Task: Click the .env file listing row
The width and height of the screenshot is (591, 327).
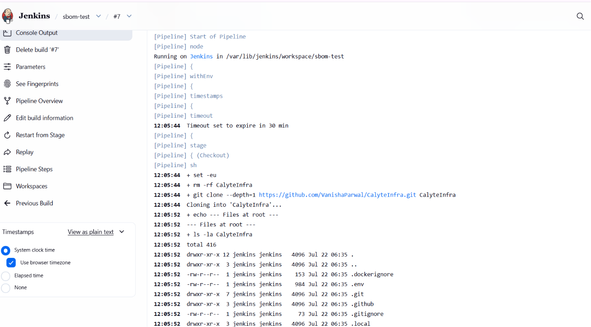Action: (259, 284)
